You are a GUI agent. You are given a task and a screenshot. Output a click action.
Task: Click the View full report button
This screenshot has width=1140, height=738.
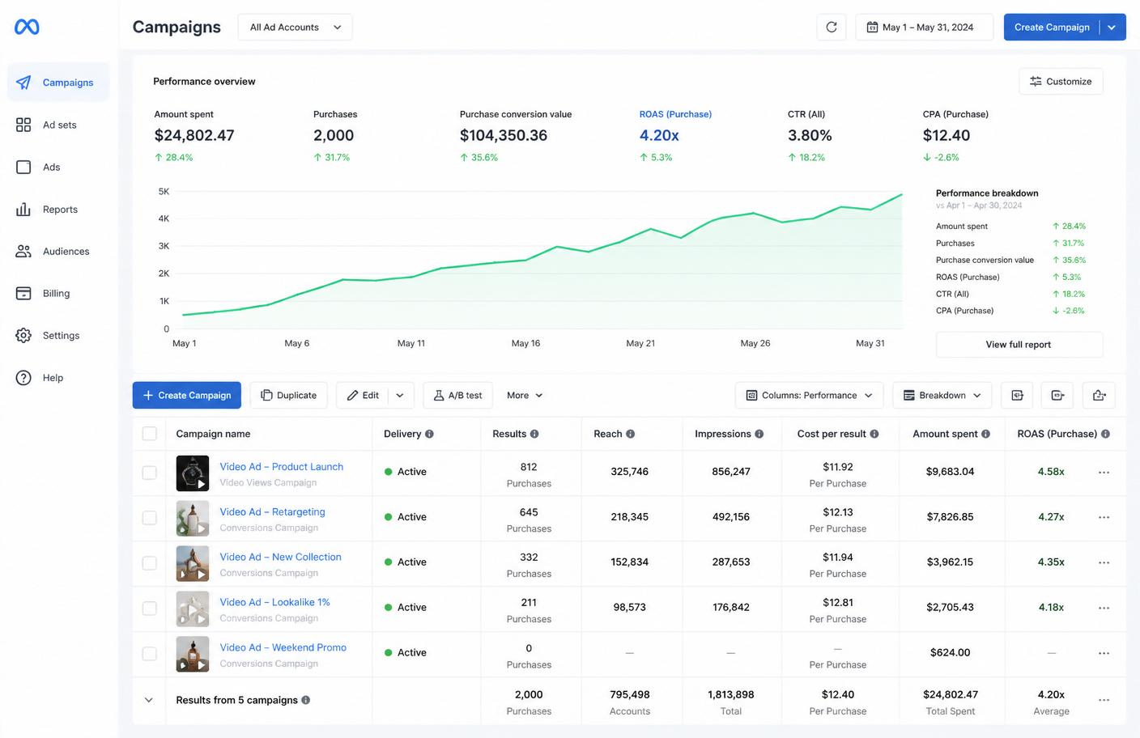1019,344
